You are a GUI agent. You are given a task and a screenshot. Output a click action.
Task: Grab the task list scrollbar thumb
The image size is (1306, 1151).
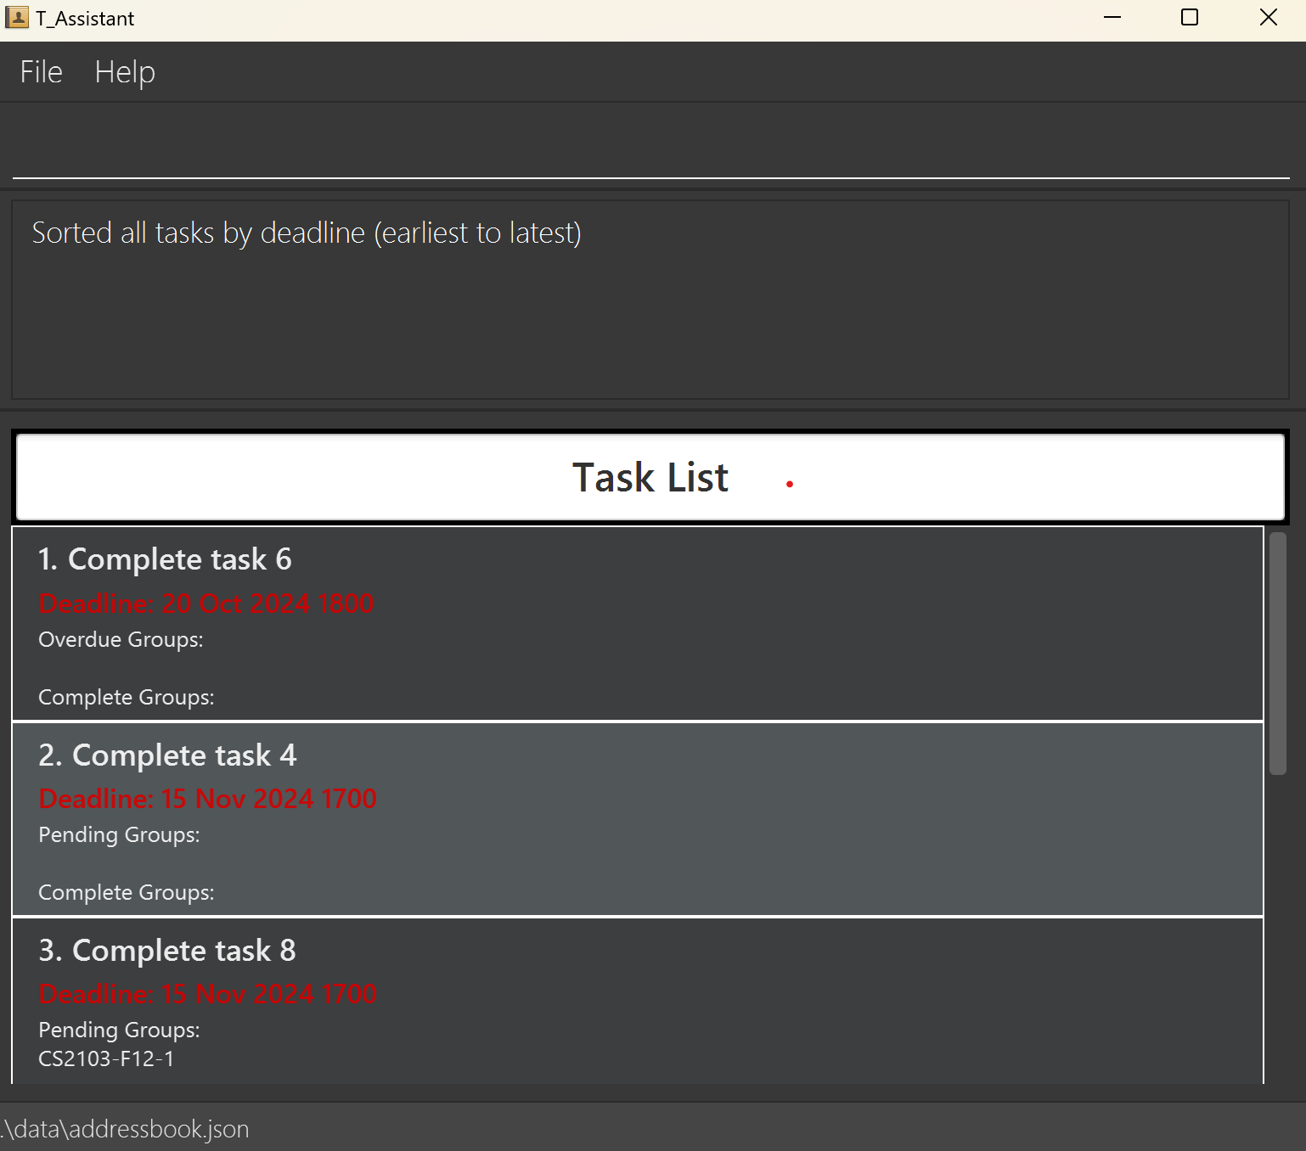coord(1277,652)
